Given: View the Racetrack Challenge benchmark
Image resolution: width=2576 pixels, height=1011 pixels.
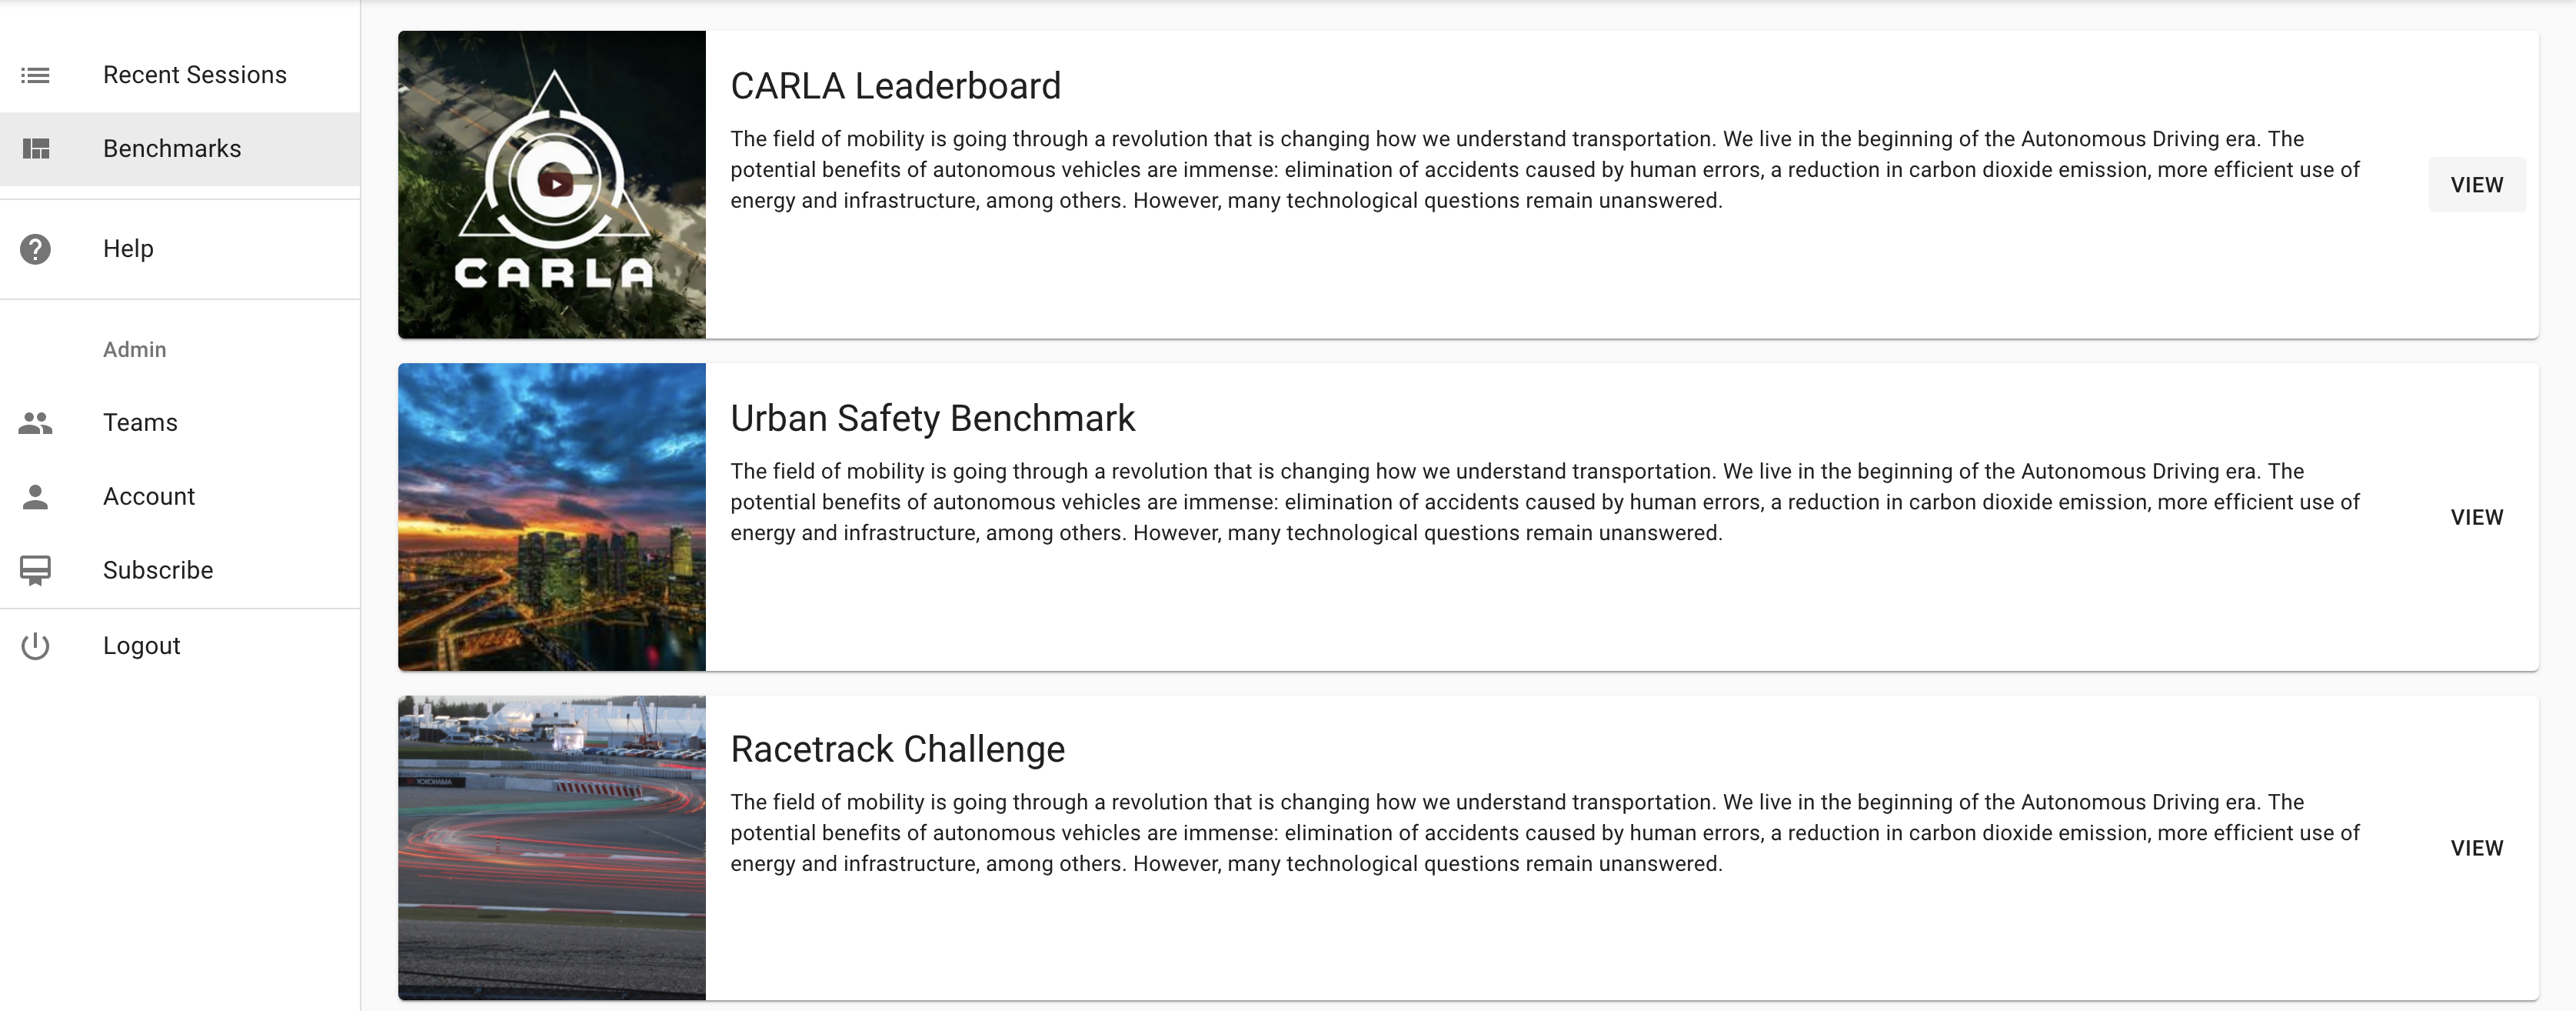Looking at the screenshot, I should (x=2476, y=848).
